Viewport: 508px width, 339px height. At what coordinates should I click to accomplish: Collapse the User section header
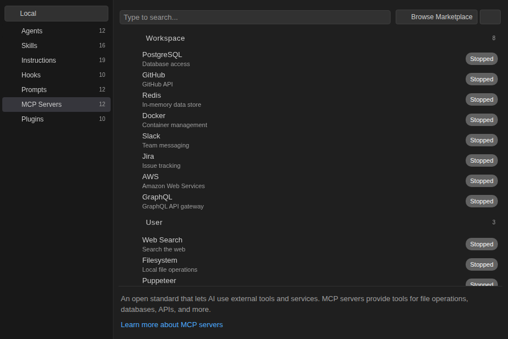(x=310, y=223)
